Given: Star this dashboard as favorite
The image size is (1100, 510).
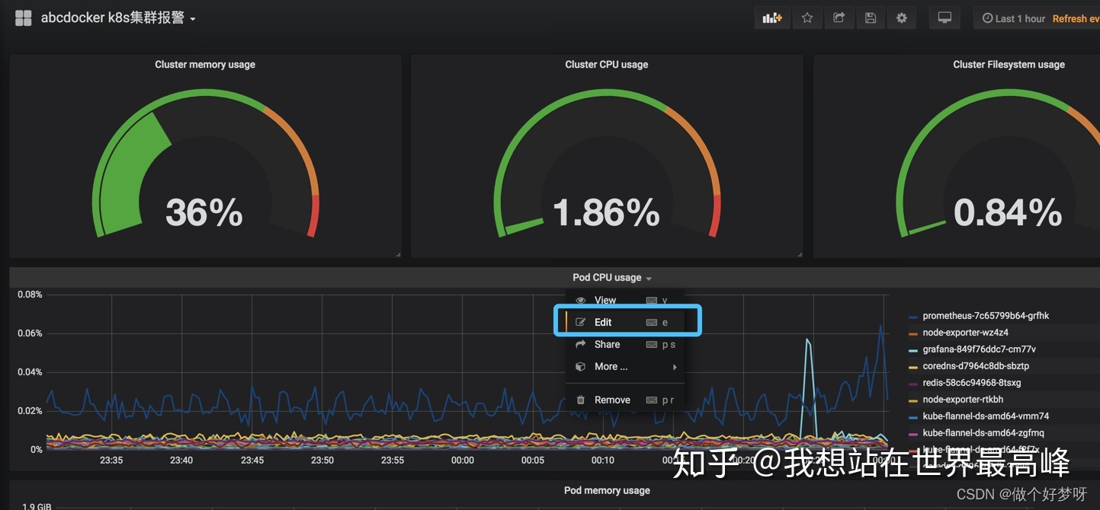Looking at the screenshot, I should [807, 18].
